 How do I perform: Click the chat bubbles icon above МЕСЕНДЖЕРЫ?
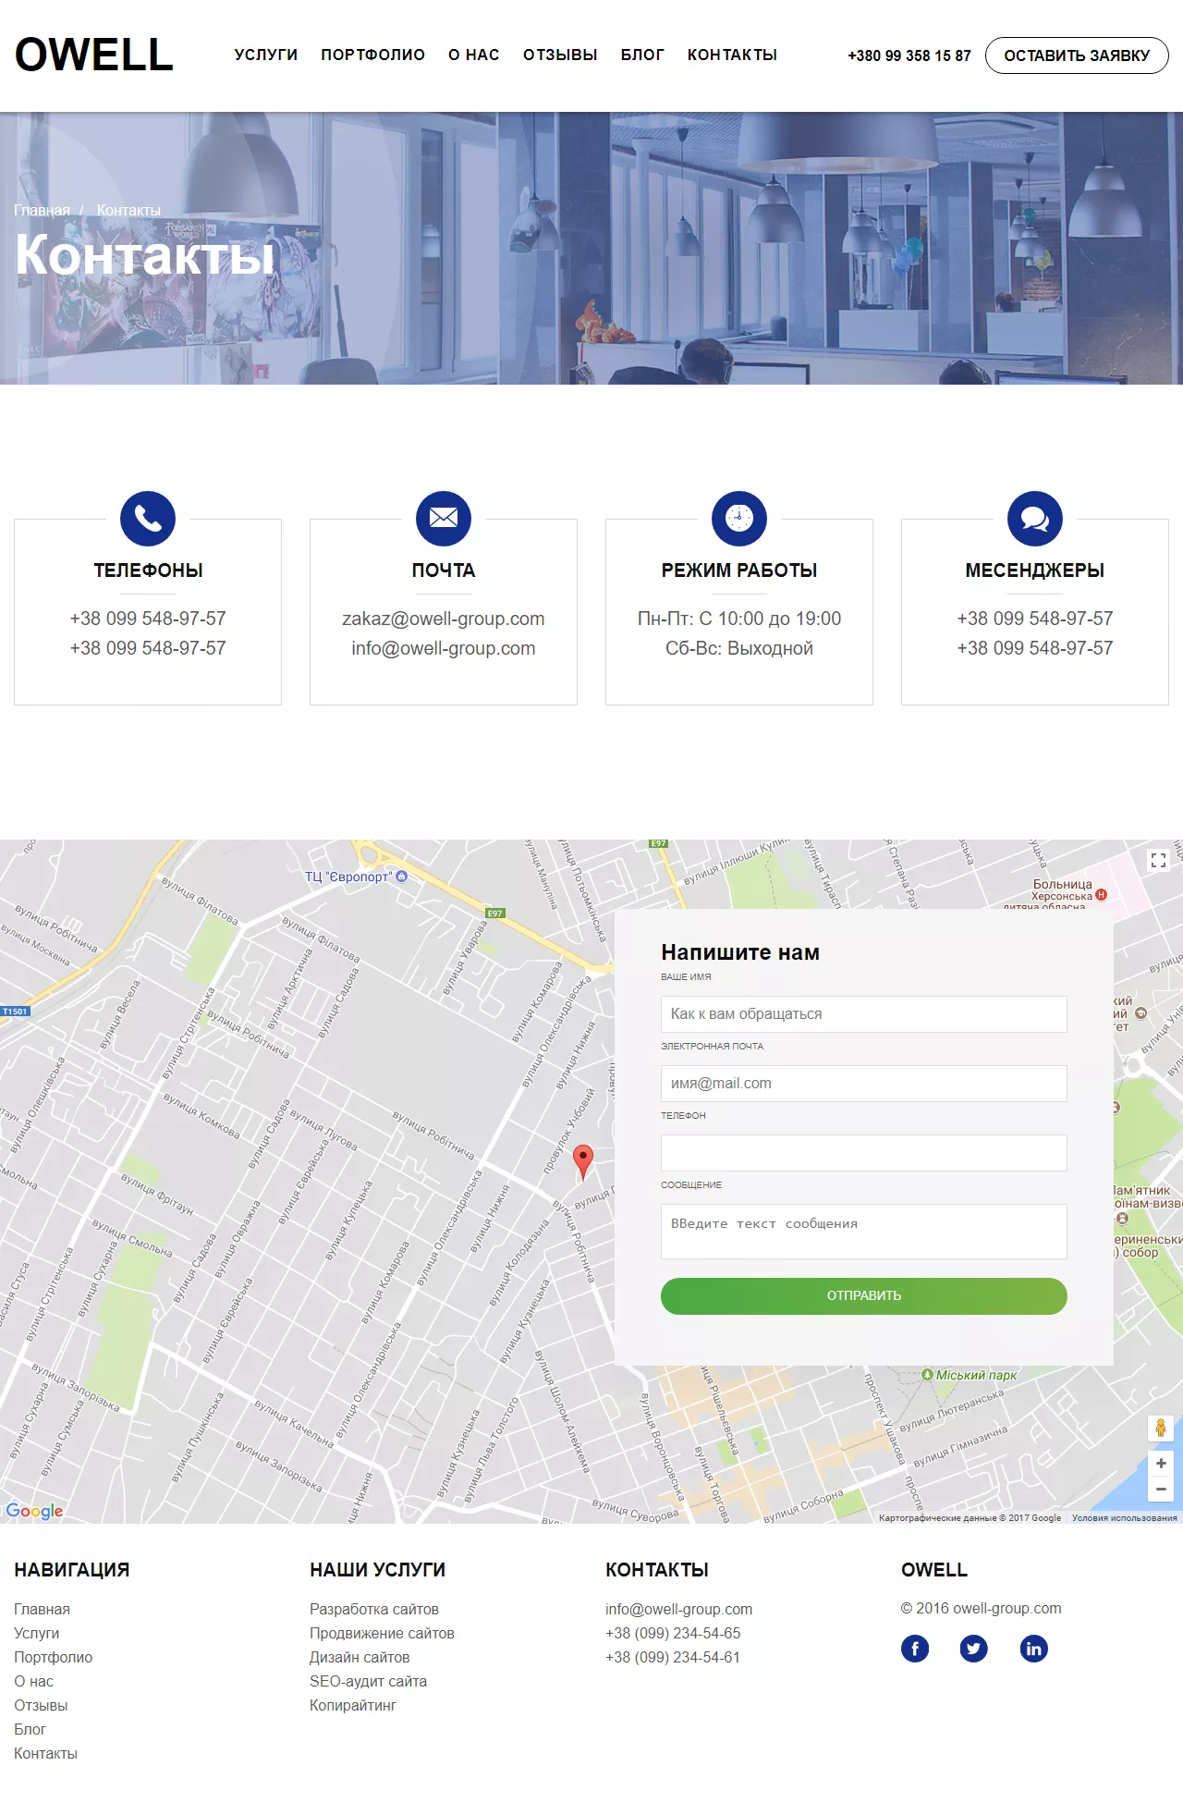click(1035, 519)
